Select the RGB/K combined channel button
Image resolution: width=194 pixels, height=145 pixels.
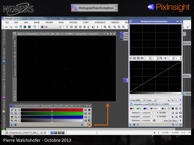coord(155,108)
